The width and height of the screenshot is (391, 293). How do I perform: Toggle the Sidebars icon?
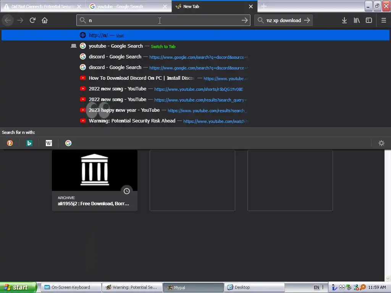pyautogui.click(x=369, y=20)
